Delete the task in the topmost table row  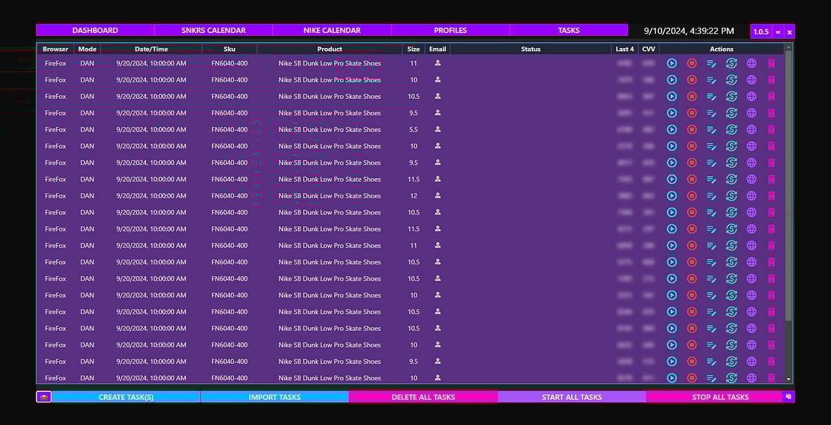tap(771, 63)
